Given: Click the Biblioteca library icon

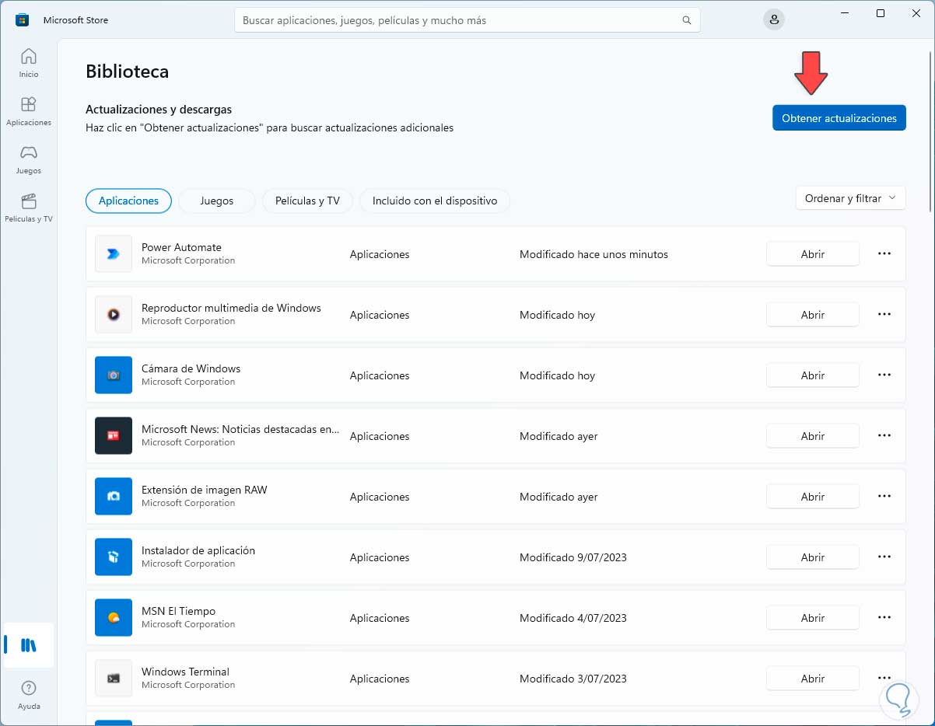Looking at the screenshot, I should 29,645.
